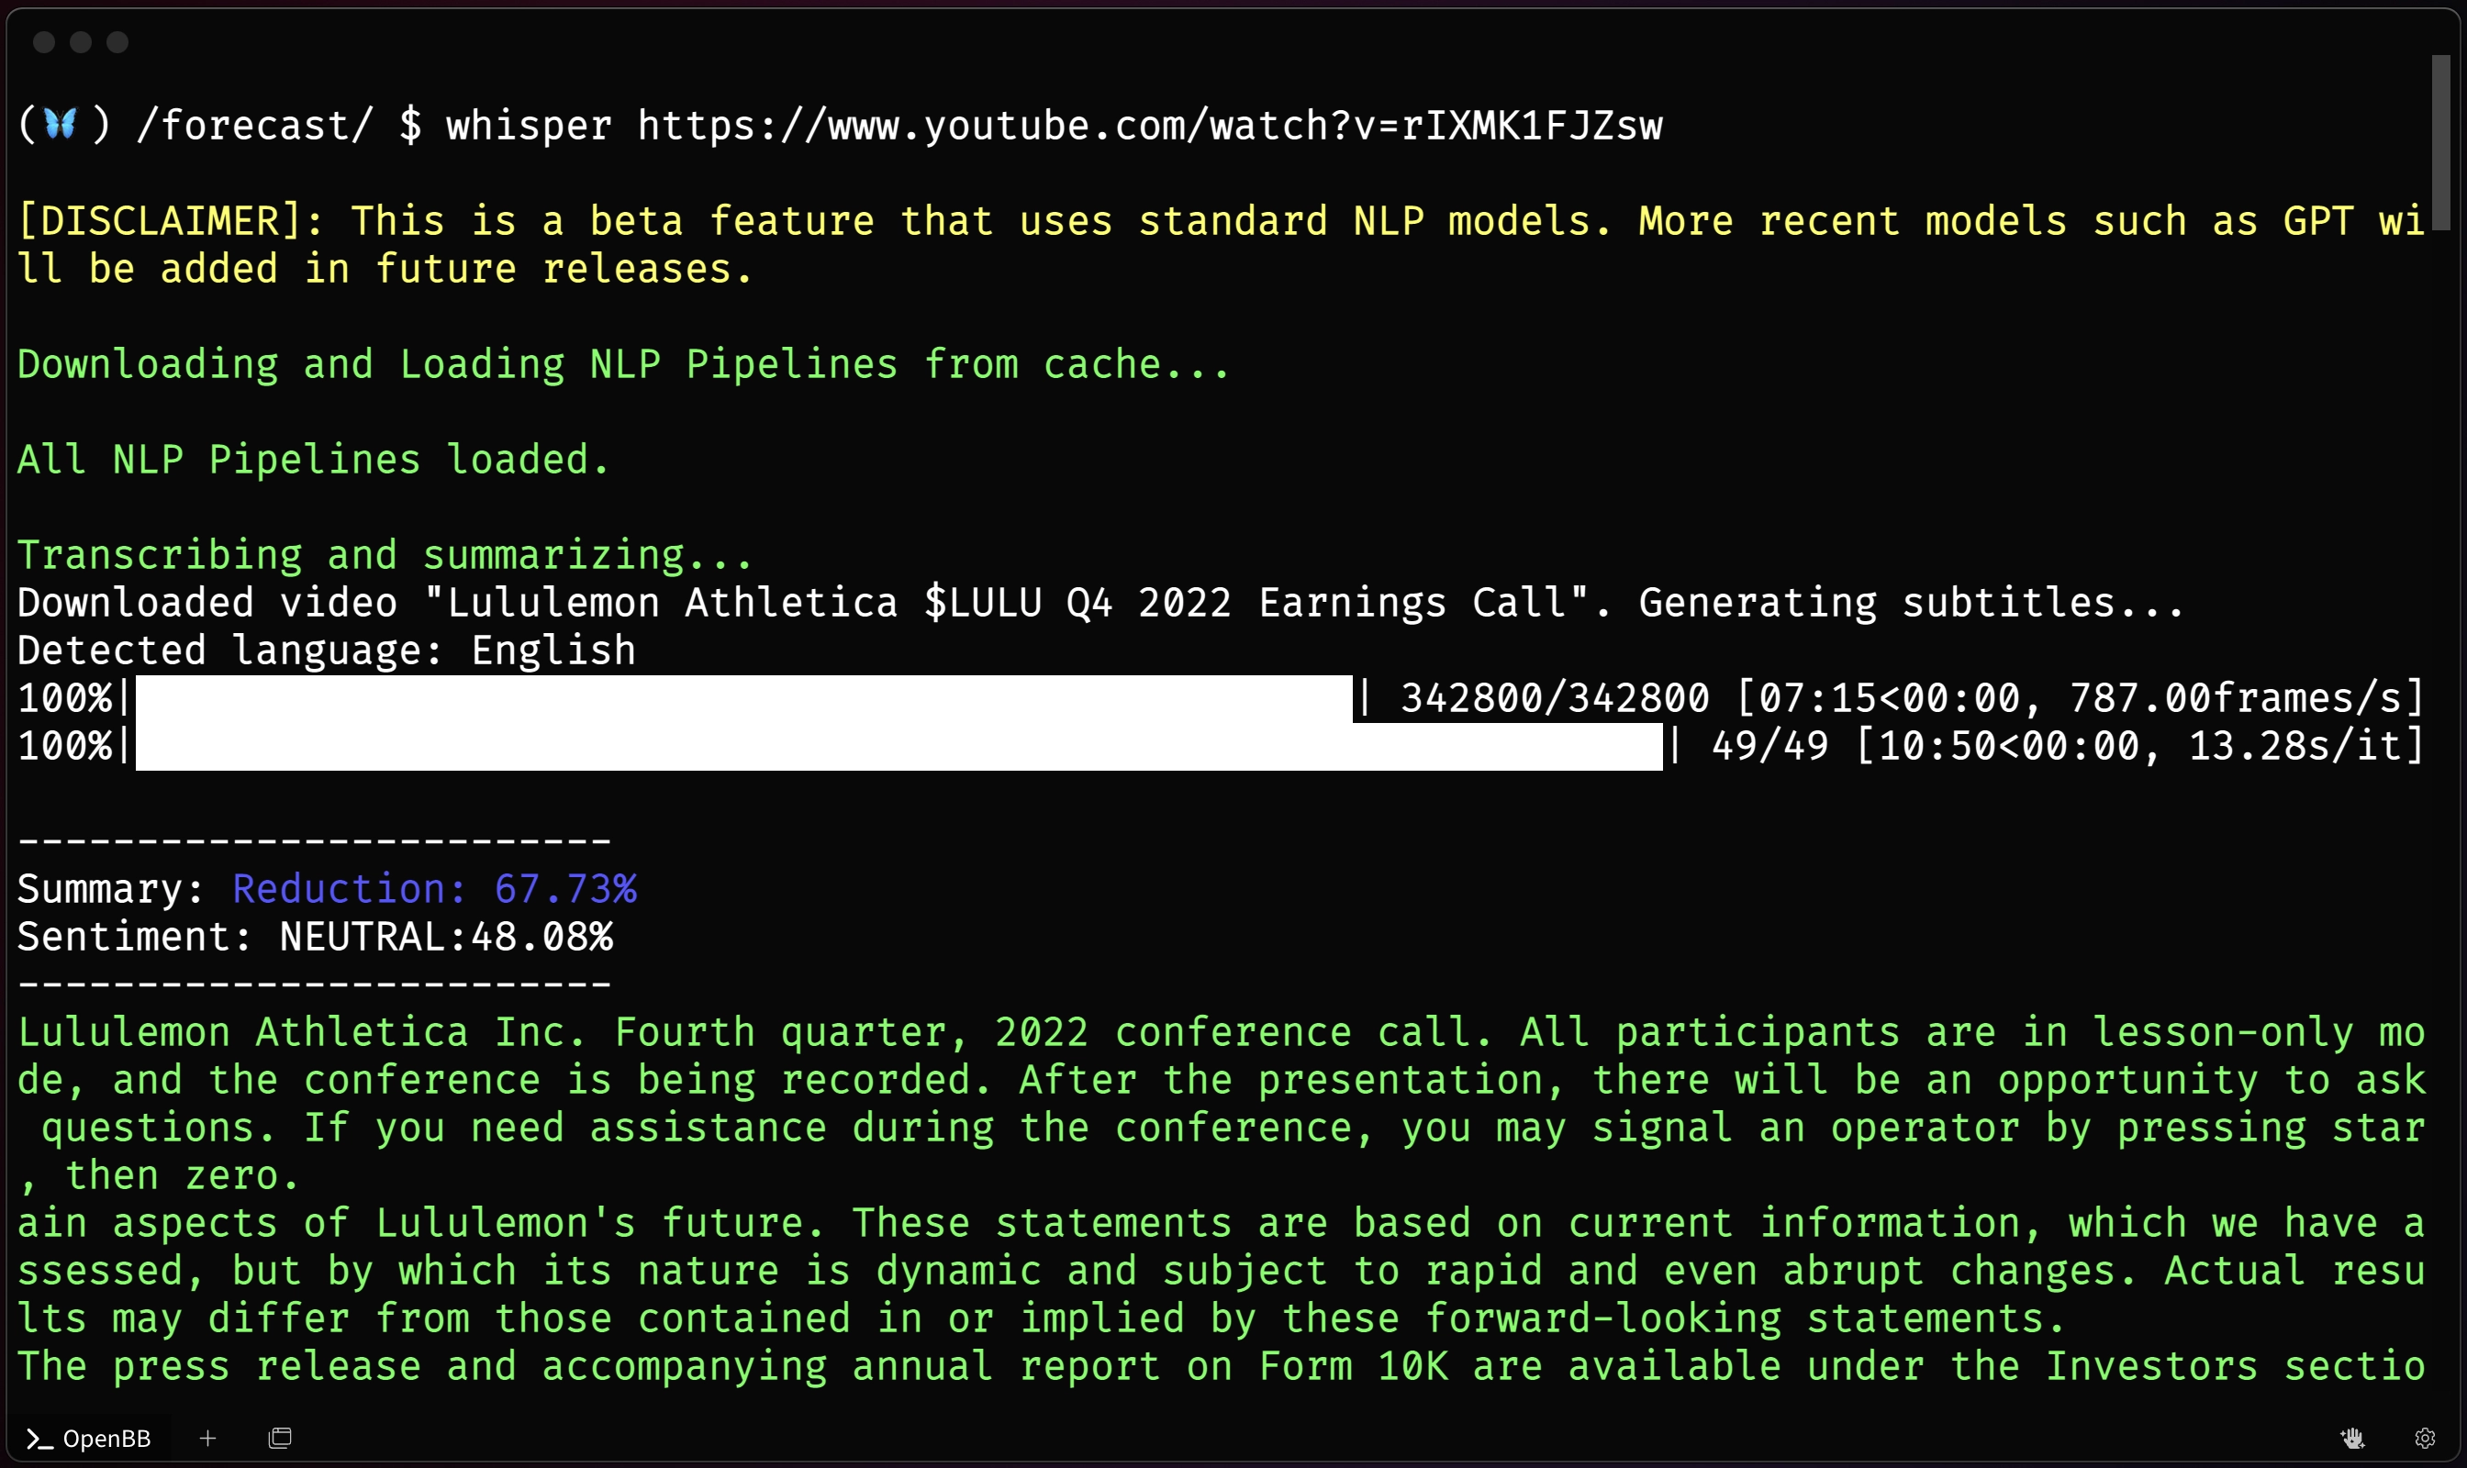Toggle the NLP pipeline cache loading
The width and height of the screenshot is (2467, 1468).
pos(620,363)
